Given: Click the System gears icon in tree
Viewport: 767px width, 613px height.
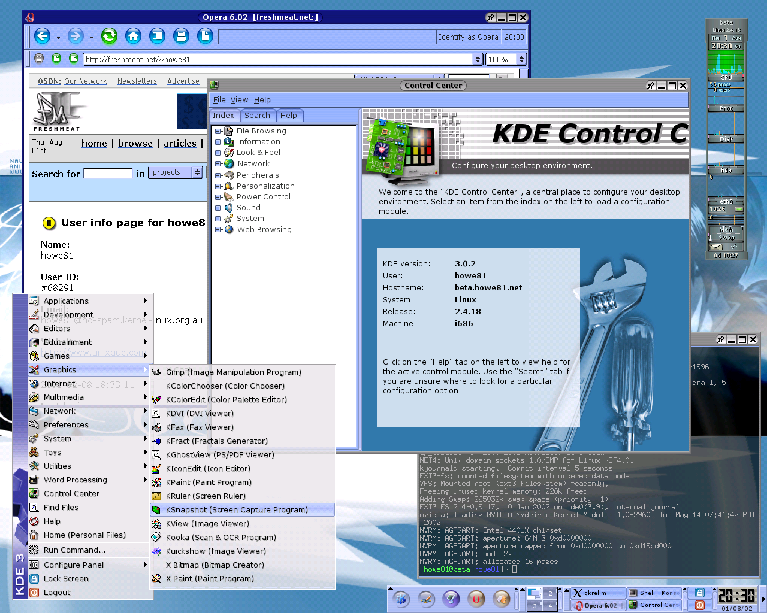Looking at the screenshot, I should pyautogui.click(x=229, y=219).
